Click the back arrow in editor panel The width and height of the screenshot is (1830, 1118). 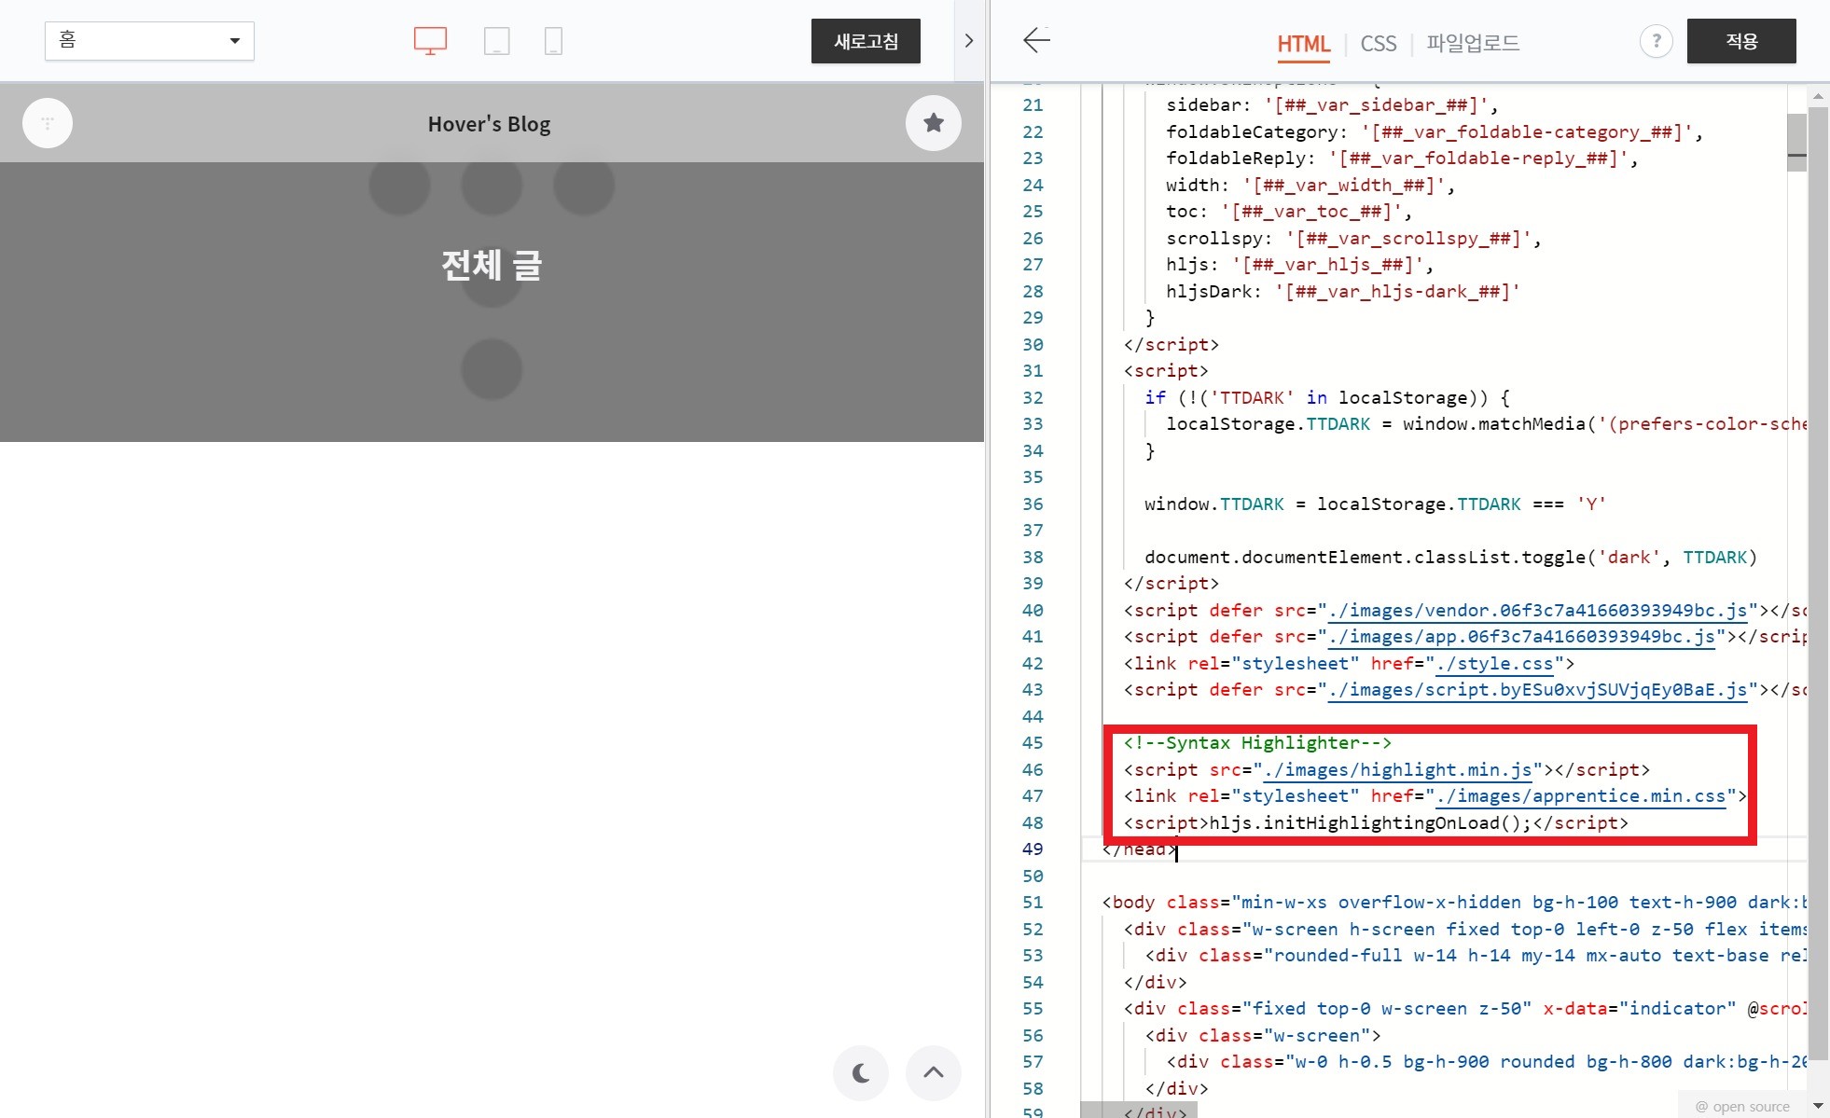(x=1036, y=40)
